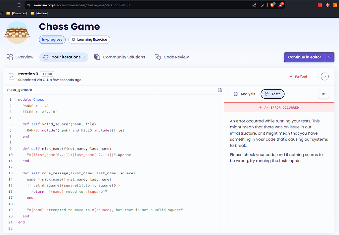Click the bookmark icon in address bar
This screenshot has height=235, width=339.
[x=19, y=5]
